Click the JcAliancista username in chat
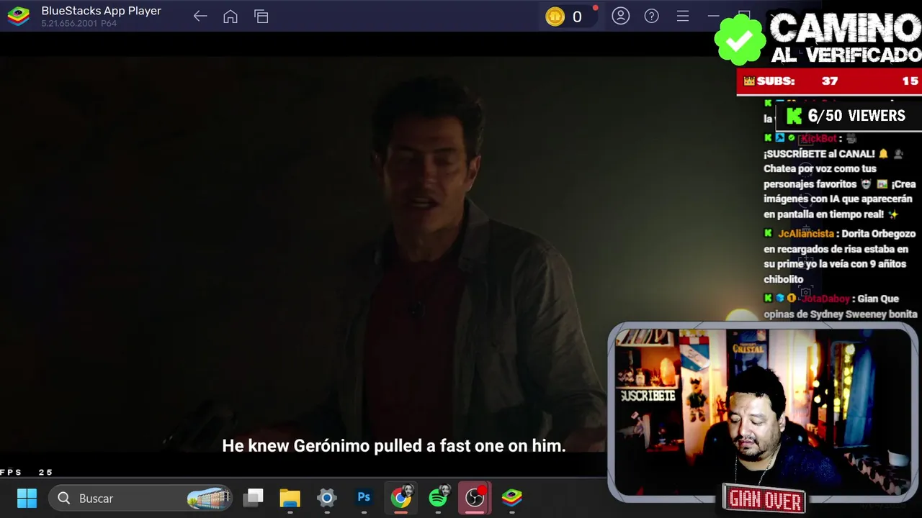 coord(806,234)
